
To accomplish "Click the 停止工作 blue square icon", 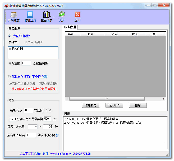I will [x=30, y=14].
